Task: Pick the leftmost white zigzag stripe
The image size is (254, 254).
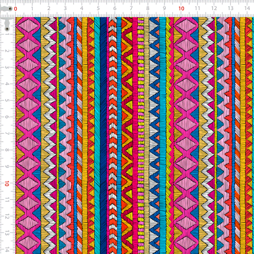Action: pos(51,127)
